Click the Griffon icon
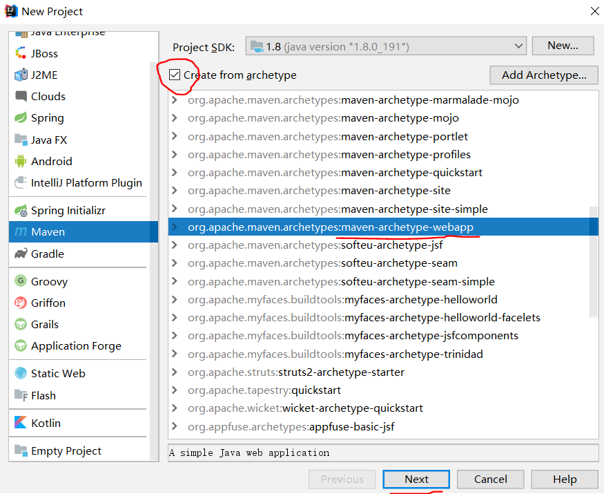604x494 pixels. [x=21, y=303]
